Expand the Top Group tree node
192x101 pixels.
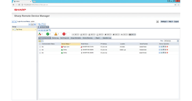click(x=13, y=30)
